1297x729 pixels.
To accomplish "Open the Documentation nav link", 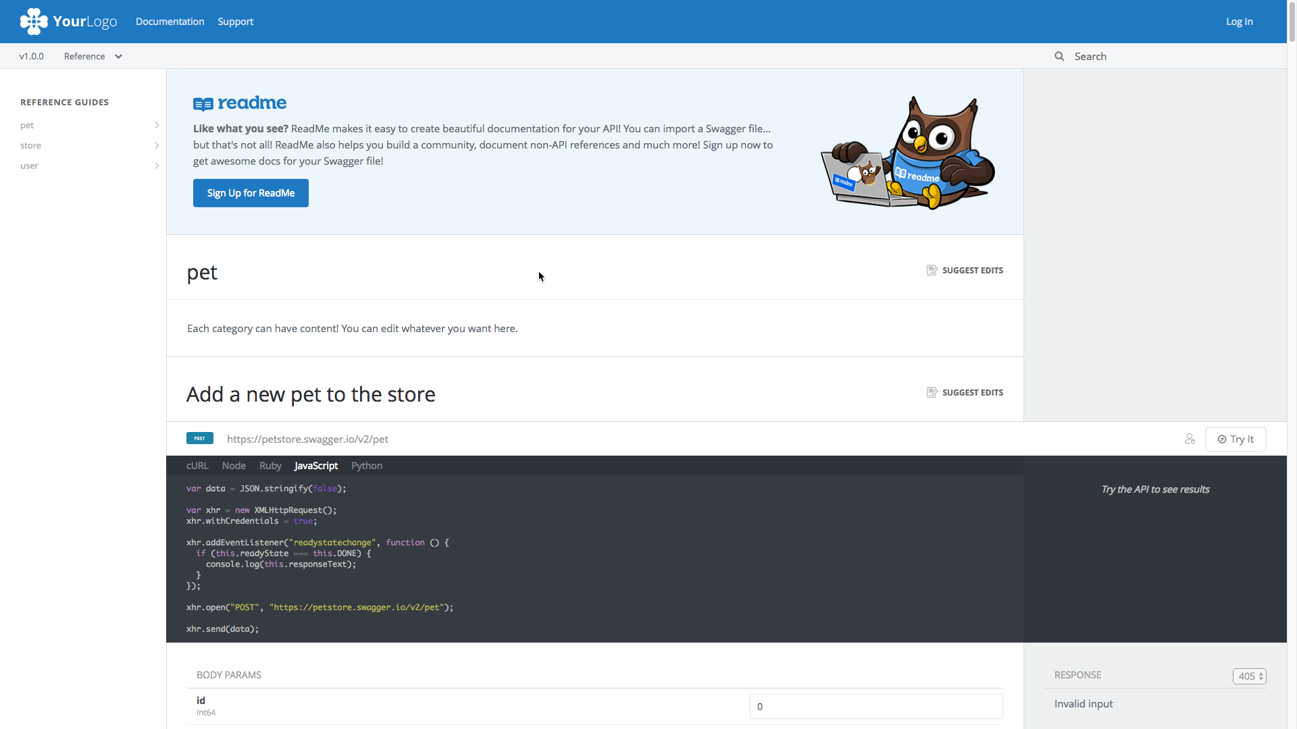I will (x=170, y=22).
